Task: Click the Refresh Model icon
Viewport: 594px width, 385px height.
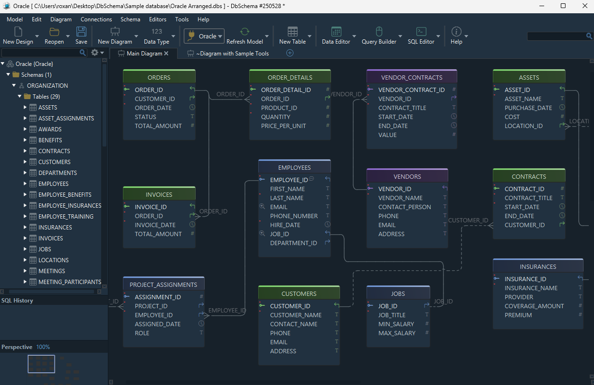Action: pyautogui.click(x=245, y=32)
